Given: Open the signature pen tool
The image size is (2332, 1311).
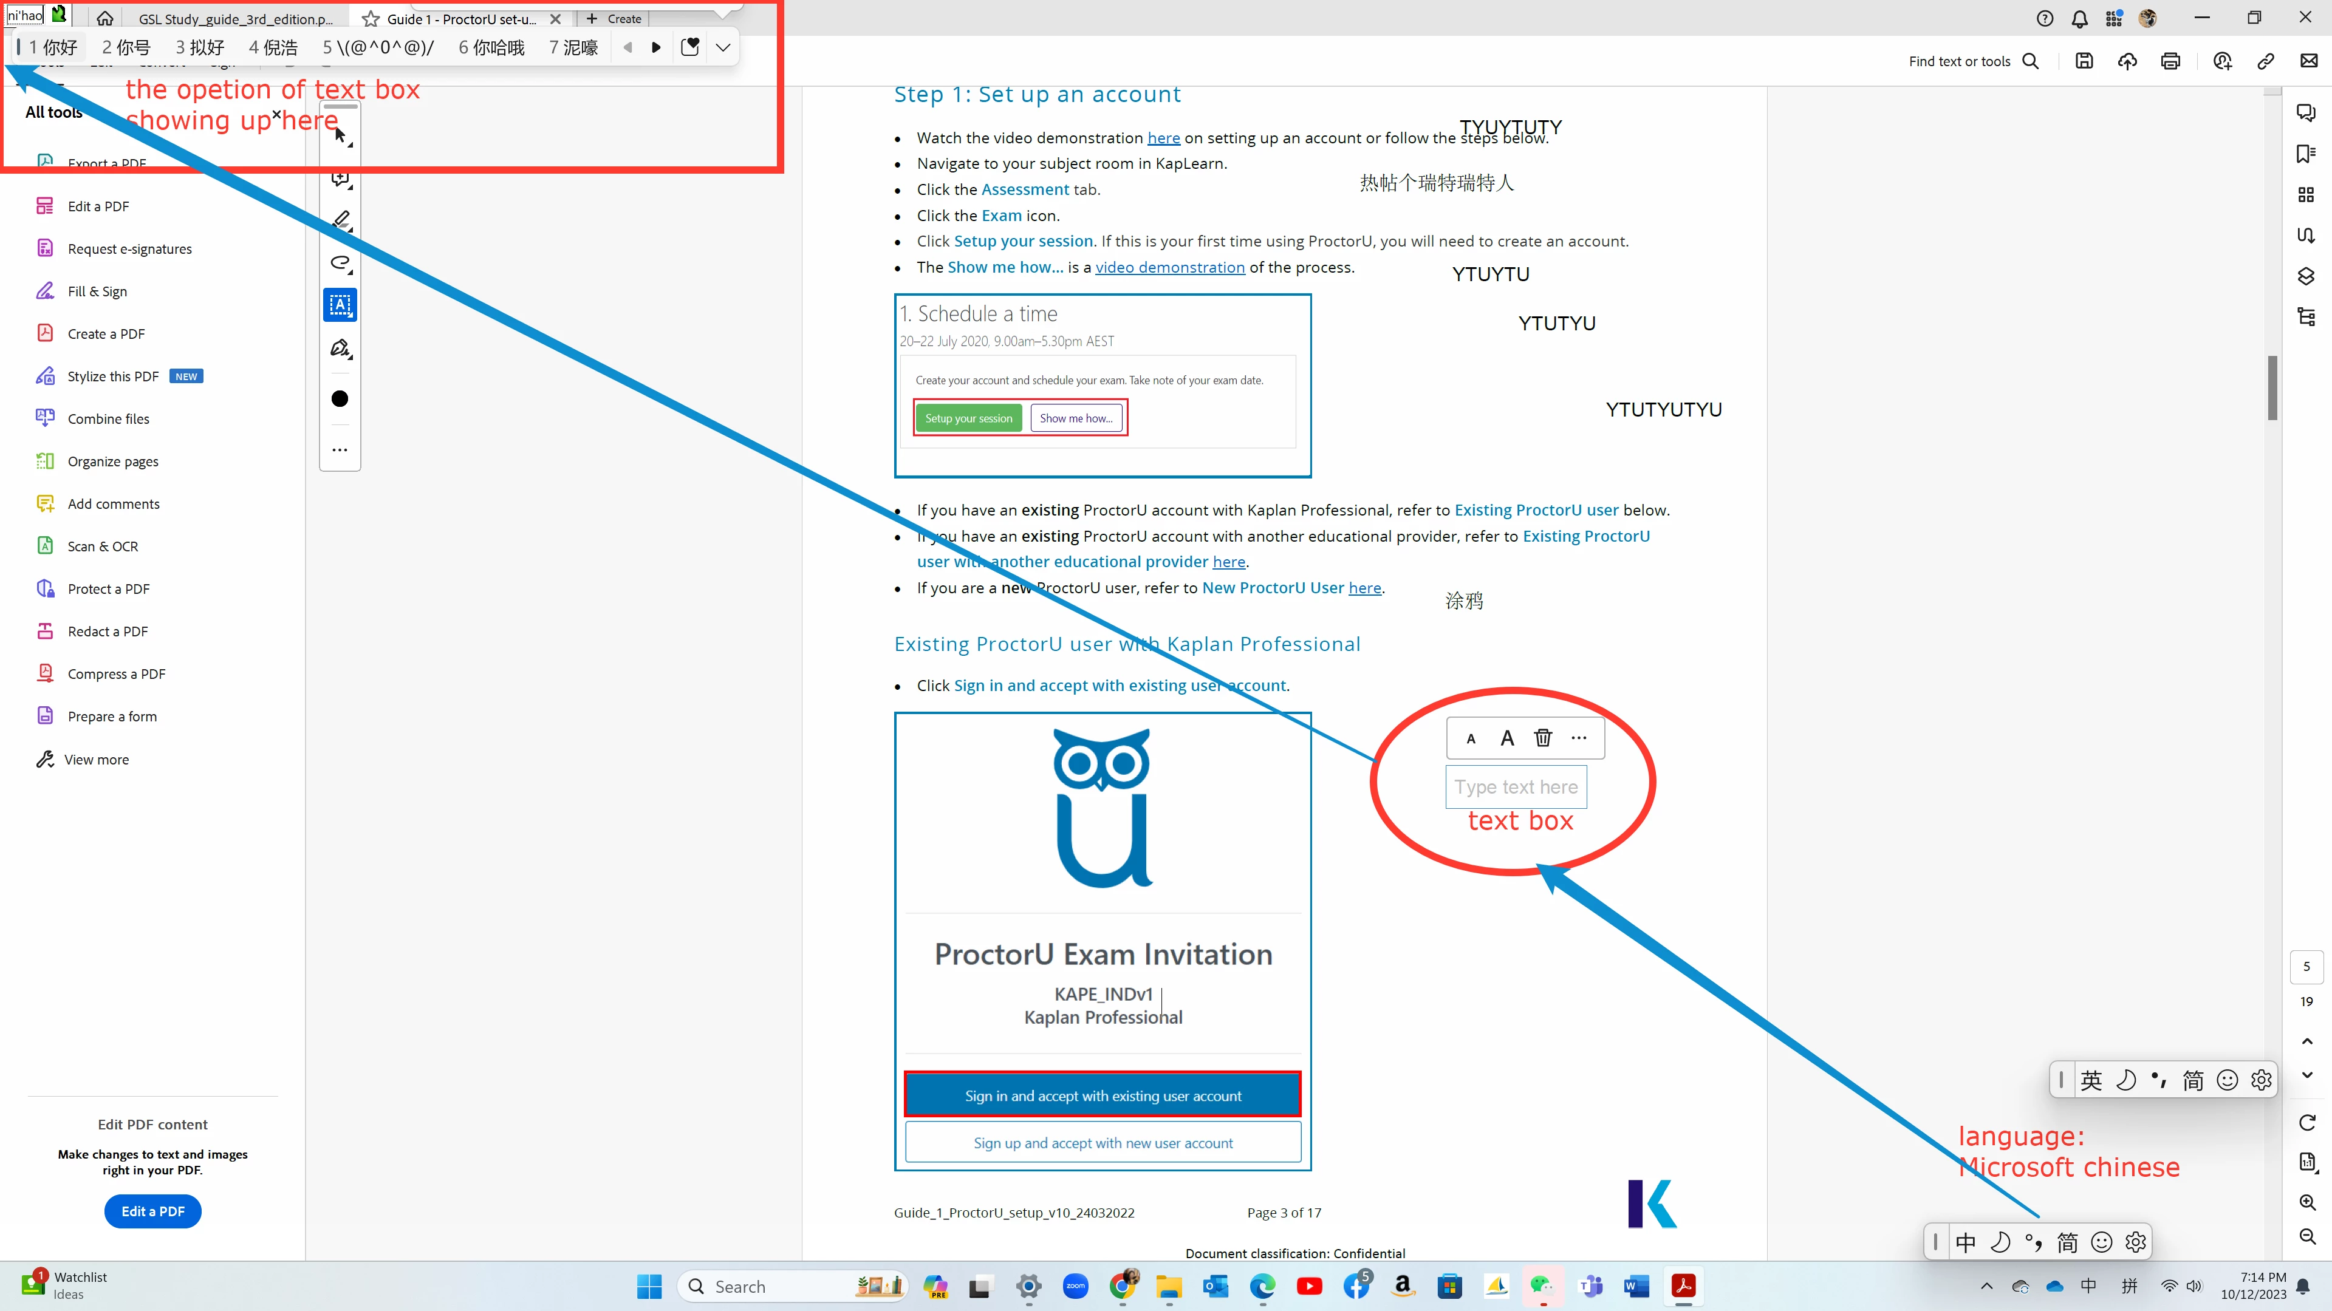Looking at the screenshot, I should [340, 349].
